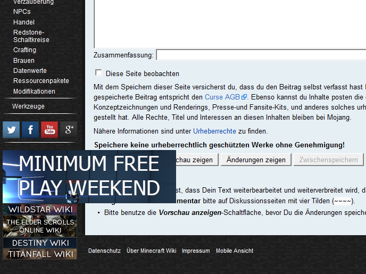Open the Crafting sidebar link
Viewport: 366px width, 274px height.
coord(25,50)
